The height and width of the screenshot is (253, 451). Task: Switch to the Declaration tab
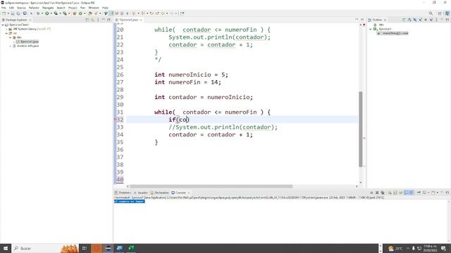click(x=159, y=193)
